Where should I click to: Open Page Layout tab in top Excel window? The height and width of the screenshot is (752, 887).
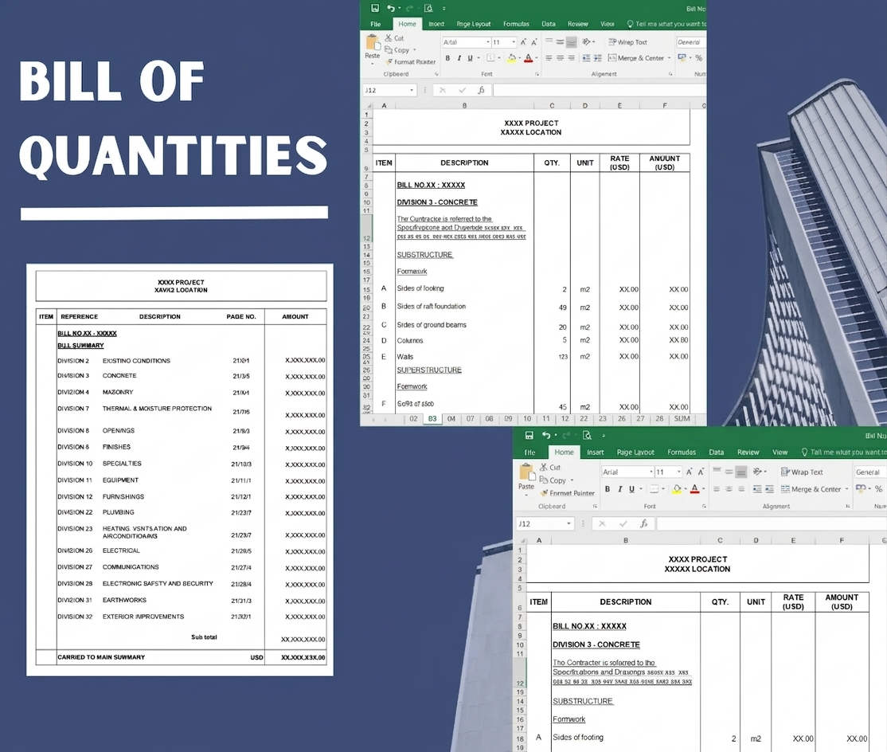(474, 24)
